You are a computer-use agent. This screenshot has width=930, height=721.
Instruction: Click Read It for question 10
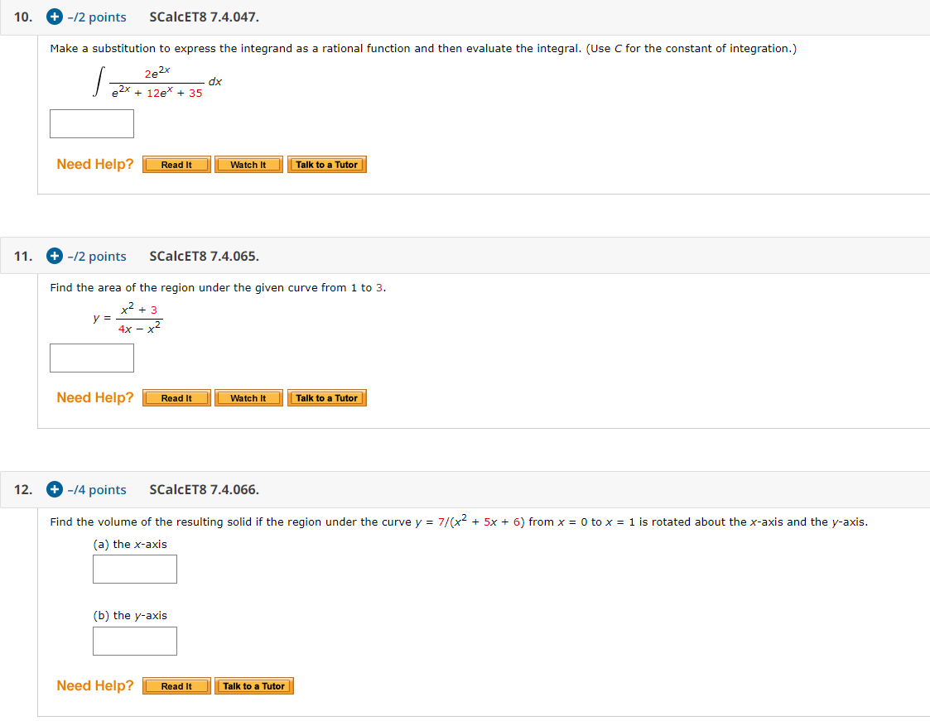coord(176,164)
